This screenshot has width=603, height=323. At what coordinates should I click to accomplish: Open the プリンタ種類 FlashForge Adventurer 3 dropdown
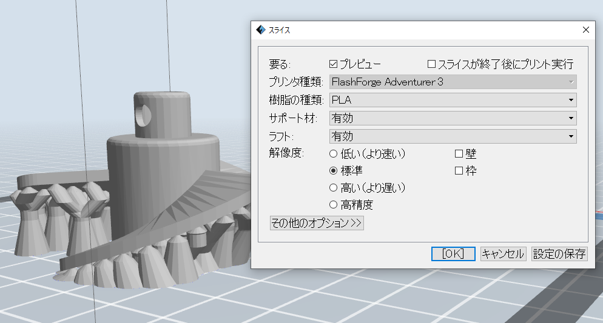453,82
